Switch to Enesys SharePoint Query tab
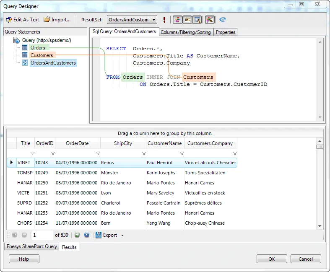Image resolution: width=330 pixels, height=272 pixels. click(31, 246)
